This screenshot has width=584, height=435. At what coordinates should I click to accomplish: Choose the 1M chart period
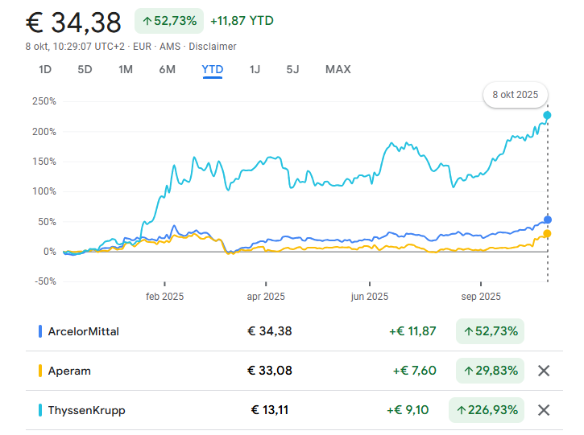pyautogui.click(x=126, y=69)
